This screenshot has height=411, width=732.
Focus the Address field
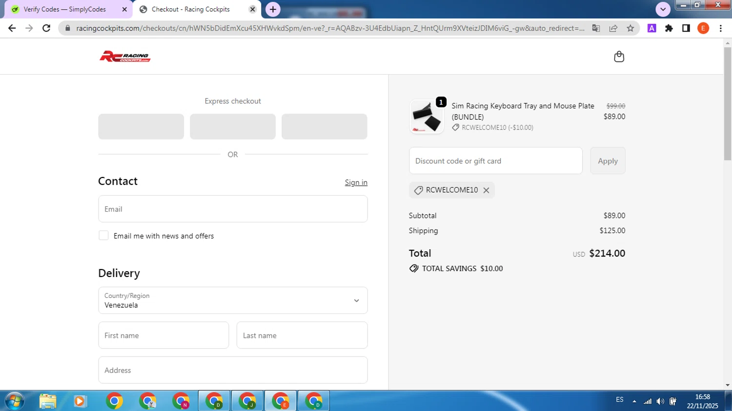233,370
